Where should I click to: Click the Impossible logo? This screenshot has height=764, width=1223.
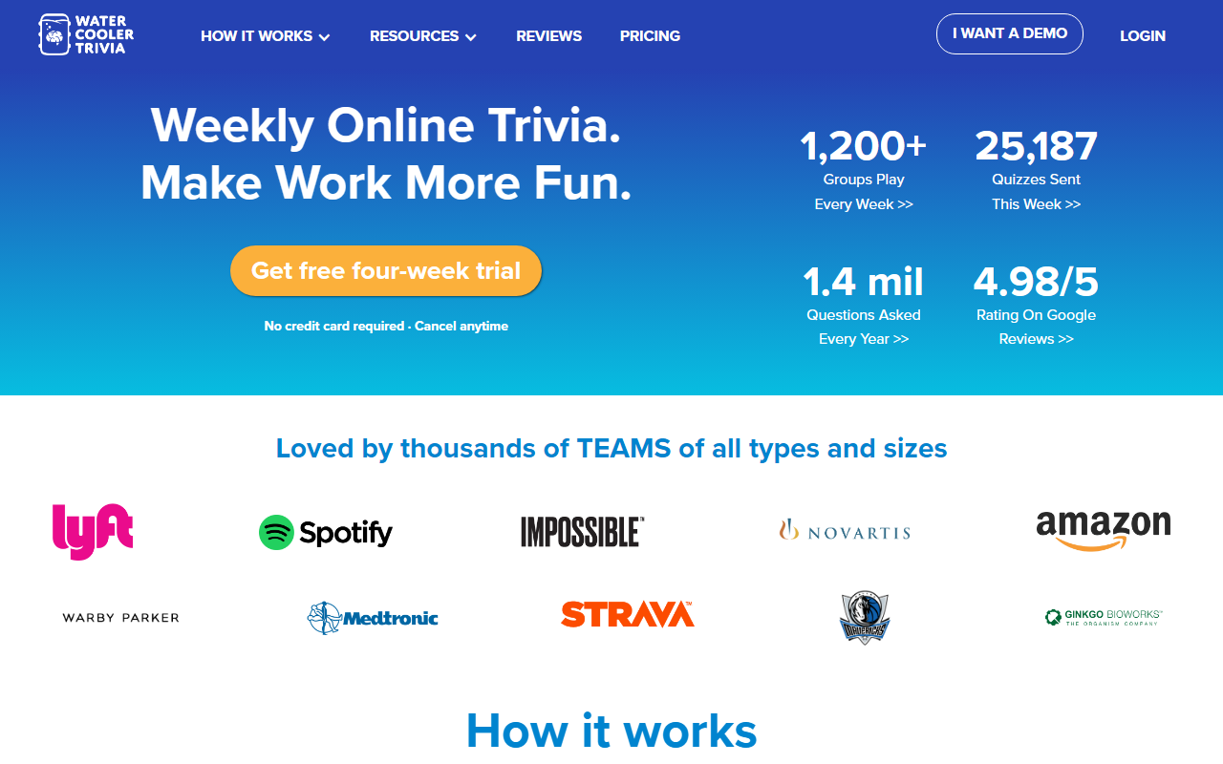point(583,532)
